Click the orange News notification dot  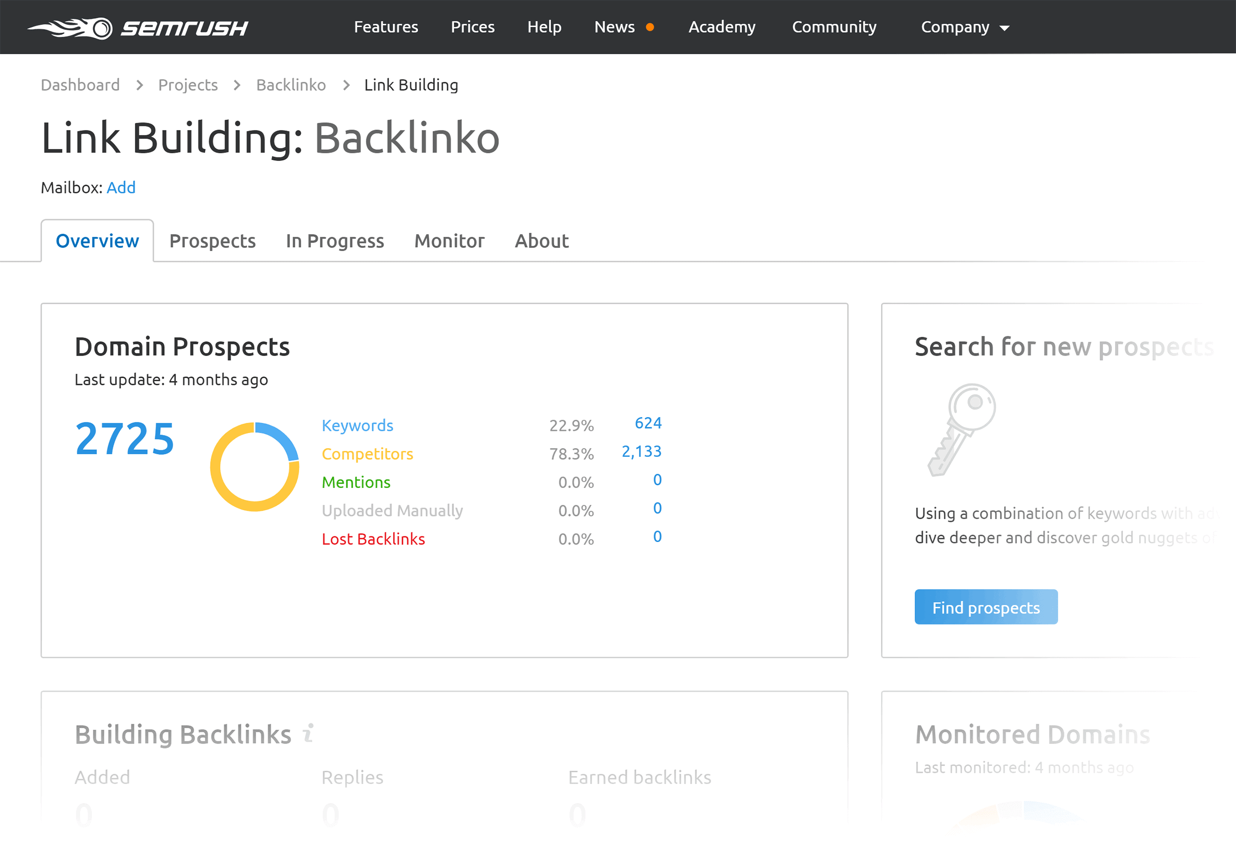point(649,27)
